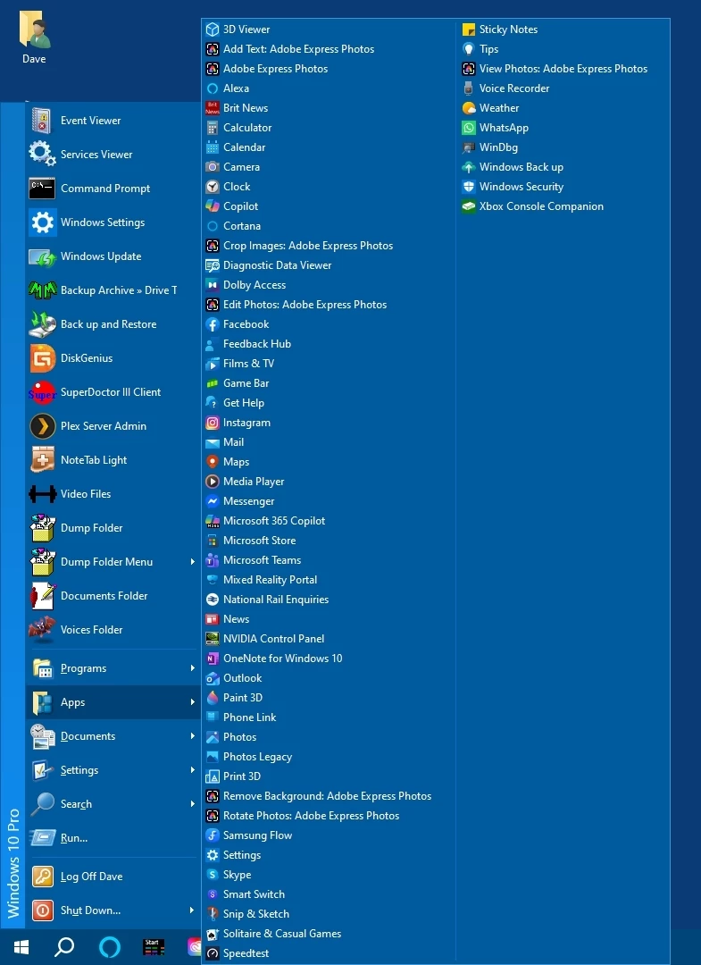Image resolution: width=701 pixels, height=965 pixels.
Task: Open NoteTab Light menu entry
Action: pos(113,460)
